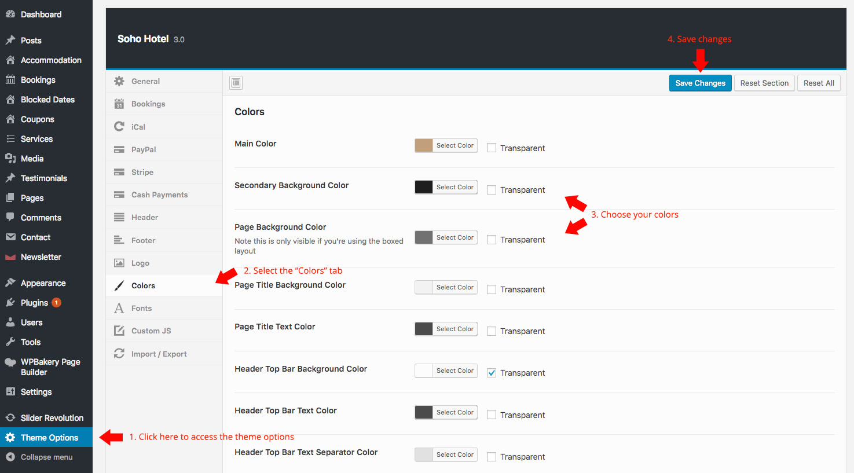
Task: Click the expand-all options icon beside Save Changes
Action: tap(236, 83)
